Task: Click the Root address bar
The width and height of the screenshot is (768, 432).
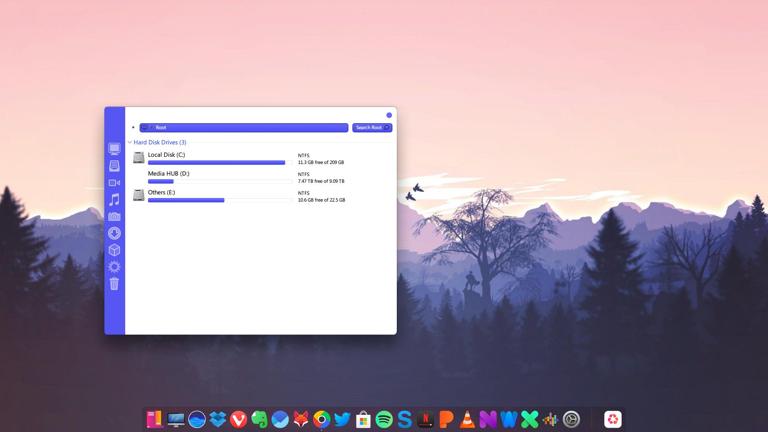Action: (244, 128)
